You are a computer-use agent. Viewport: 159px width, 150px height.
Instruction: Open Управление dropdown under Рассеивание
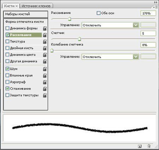(110, 25)
